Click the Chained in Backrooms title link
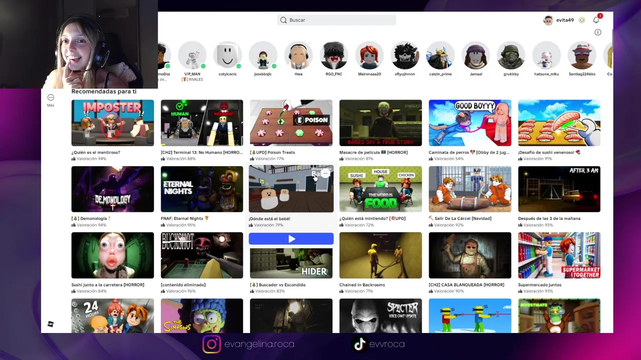641x360 pixels. (x=362, y=285)
